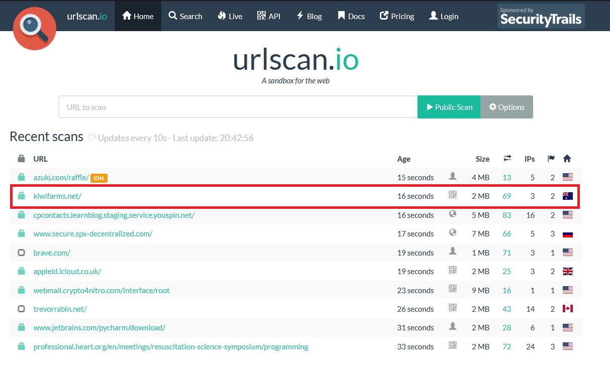This screenshot has width=610, height=369.
Task: Open the Options settings button
Action: pyautogui.click(x=506, y=107)
